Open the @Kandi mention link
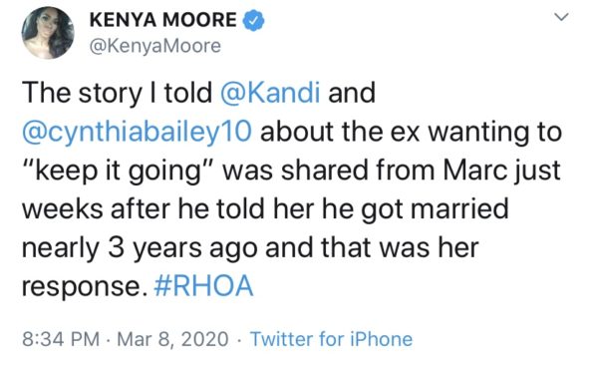Viewport: 593px width, 366px height. [x=270, y=93]
